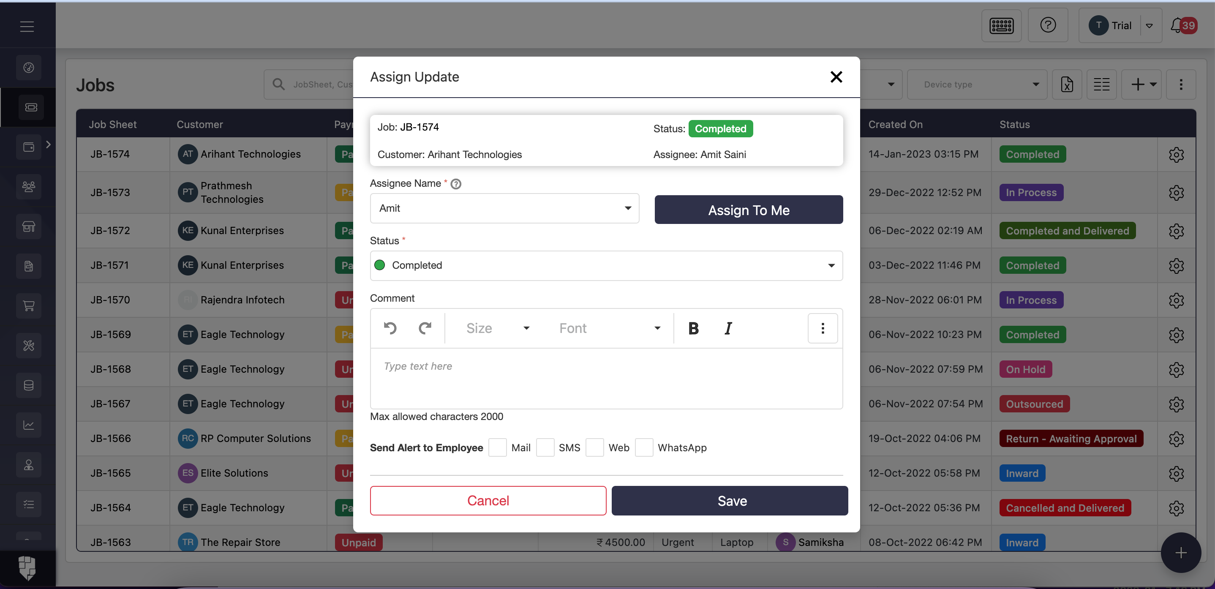1215x589 pixels.
Task: Open the Assignee Name dropdown showing Amit
Action: click(504, 208)
